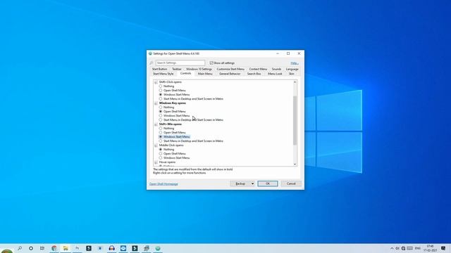The width and height of the screenshot is (451, 253).
Task: Select Nothing under Windows Key opens
Action: [x=161, y=108]
